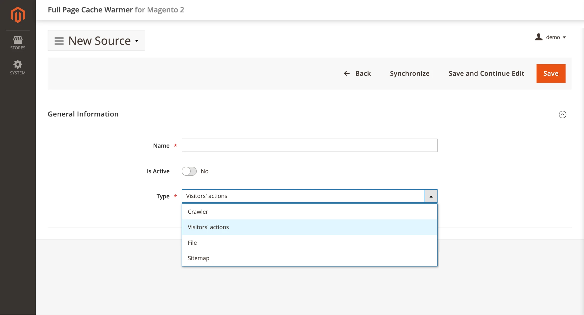Image resolution: width=584 pixels, height=315 pixels.
Task: Click Save and Continue Edit
Action: pos(486,73)
